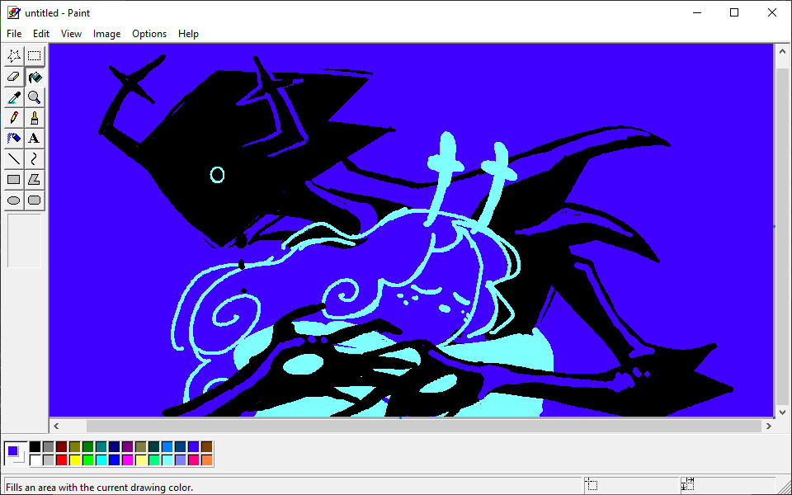
Task: Open the Options menu
Action: 149,33
